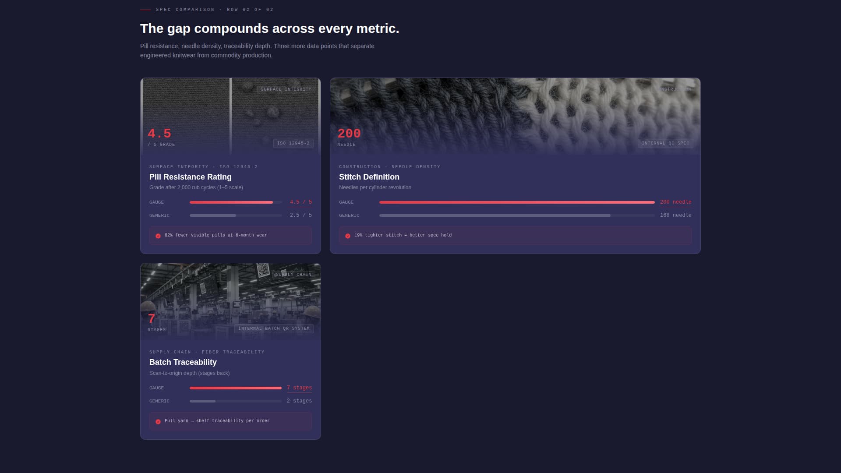This screenshot has height=473, width=841.
Task: Click the Gauge bar for Stitch Definition
Action: [516, 202]
